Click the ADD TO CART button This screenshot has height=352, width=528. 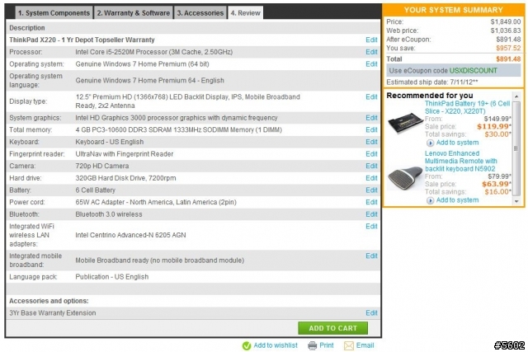click(x=332, y=328)
